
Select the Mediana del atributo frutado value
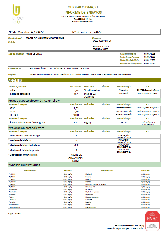click(76, 145)
